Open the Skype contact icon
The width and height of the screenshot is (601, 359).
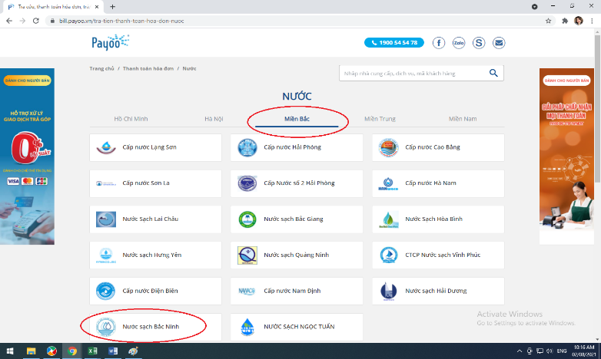click(478, 43)
